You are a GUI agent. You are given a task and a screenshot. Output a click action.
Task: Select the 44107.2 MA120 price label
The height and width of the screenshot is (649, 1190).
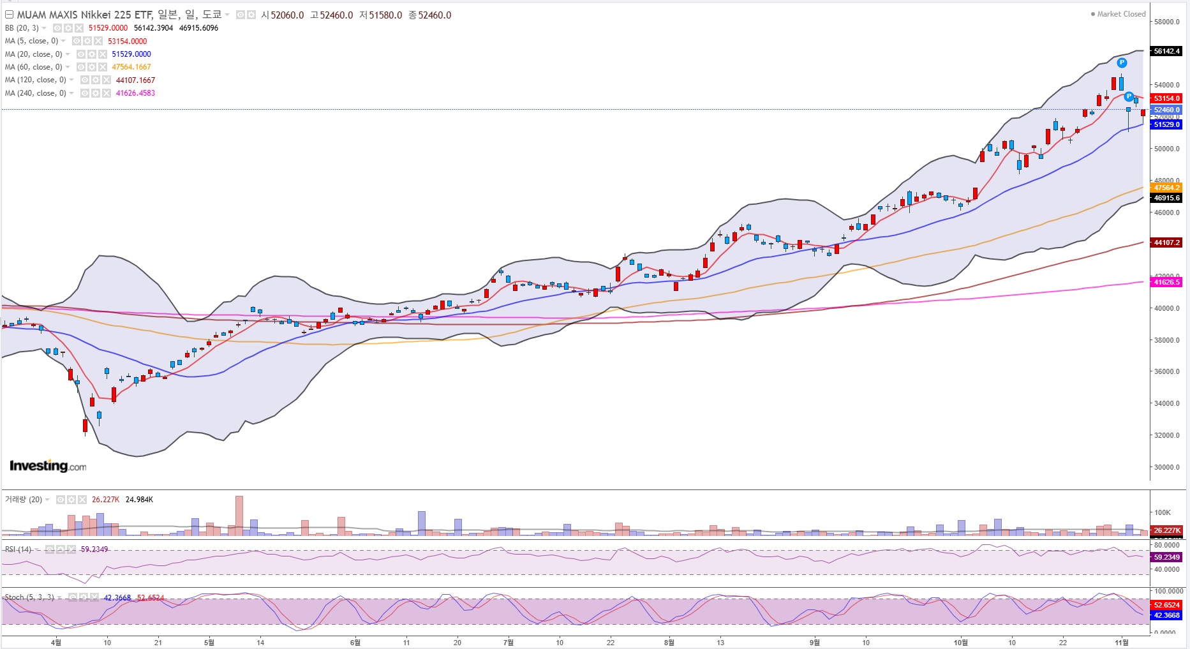1166,242
